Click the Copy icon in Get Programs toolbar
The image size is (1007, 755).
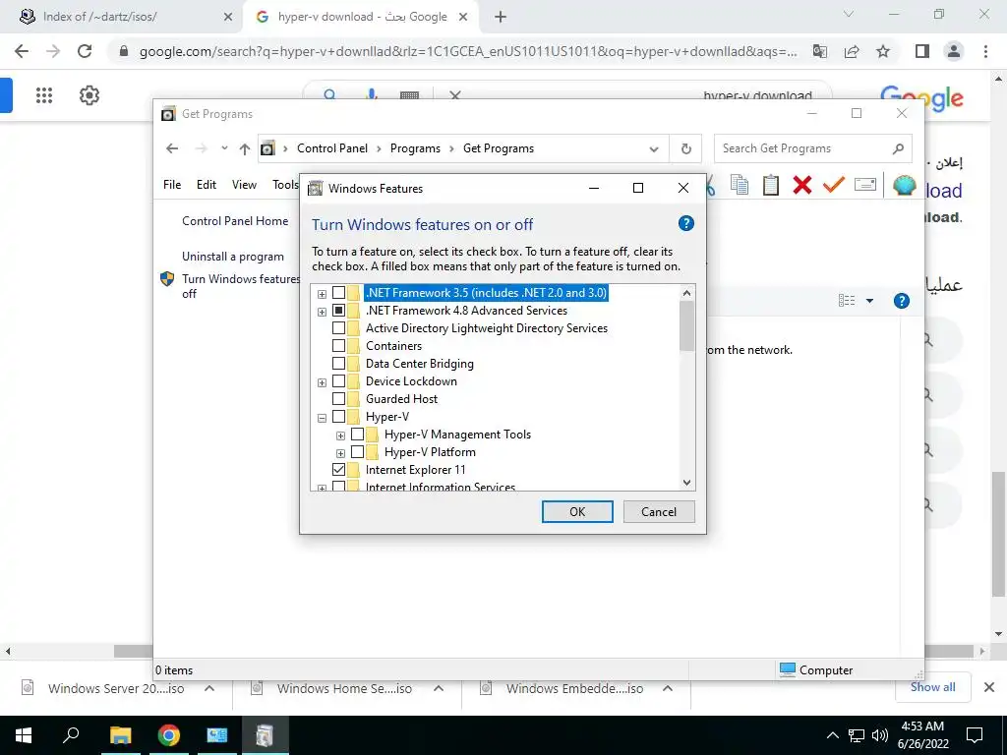pos(740,185)
